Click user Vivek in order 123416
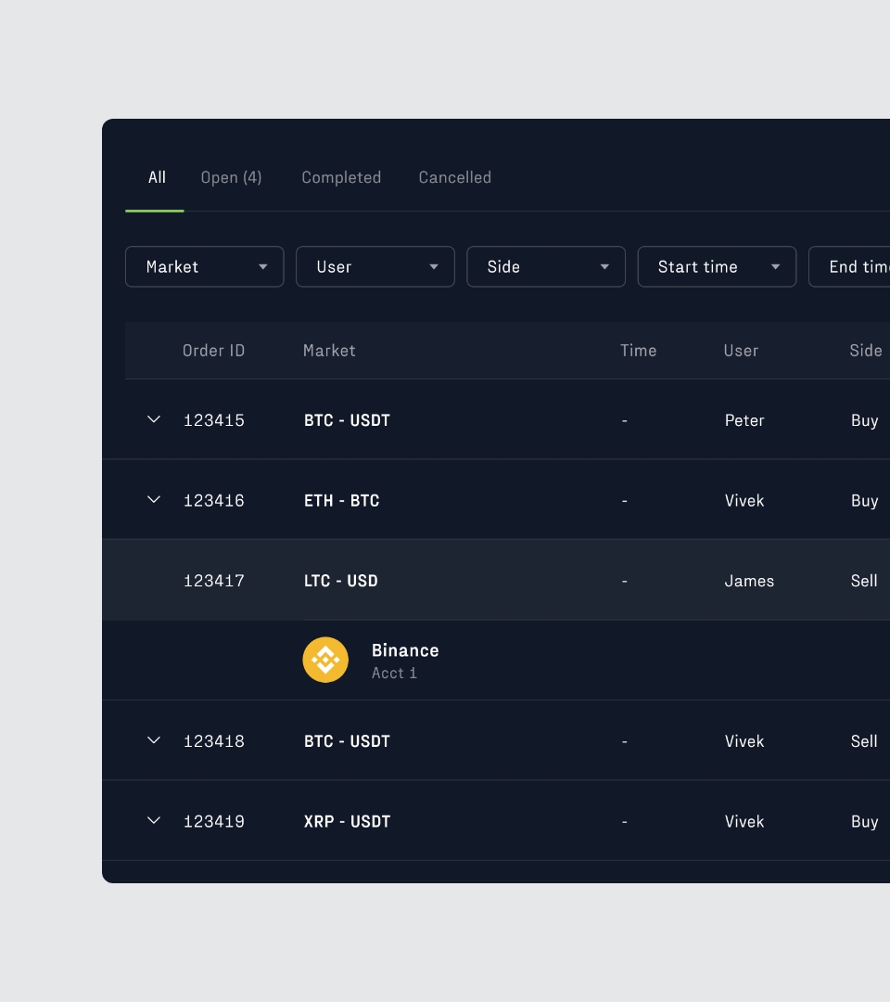Screen dimensions: 890x1002 tap(744, 500)
